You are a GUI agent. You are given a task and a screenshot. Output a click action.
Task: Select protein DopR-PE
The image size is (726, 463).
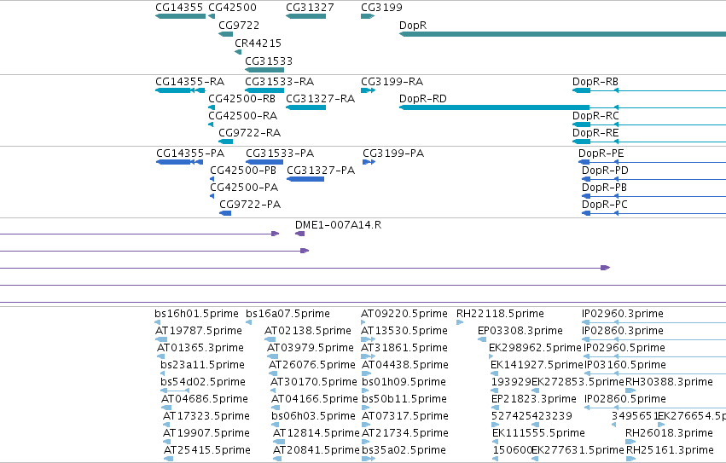[652, 162]
